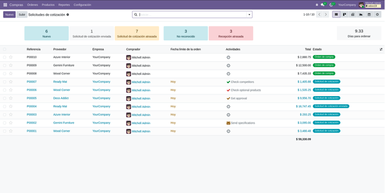Click Gemini Furniture in P00002 row
This screenshot has height=193, width=385.
(x=63, y=123)
